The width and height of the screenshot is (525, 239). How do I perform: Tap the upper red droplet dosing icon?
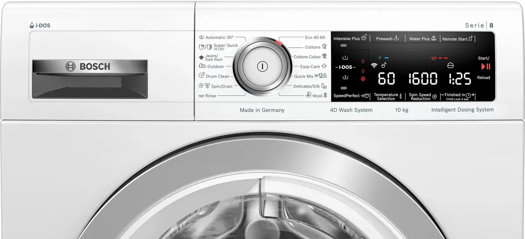tap(363, 62)
